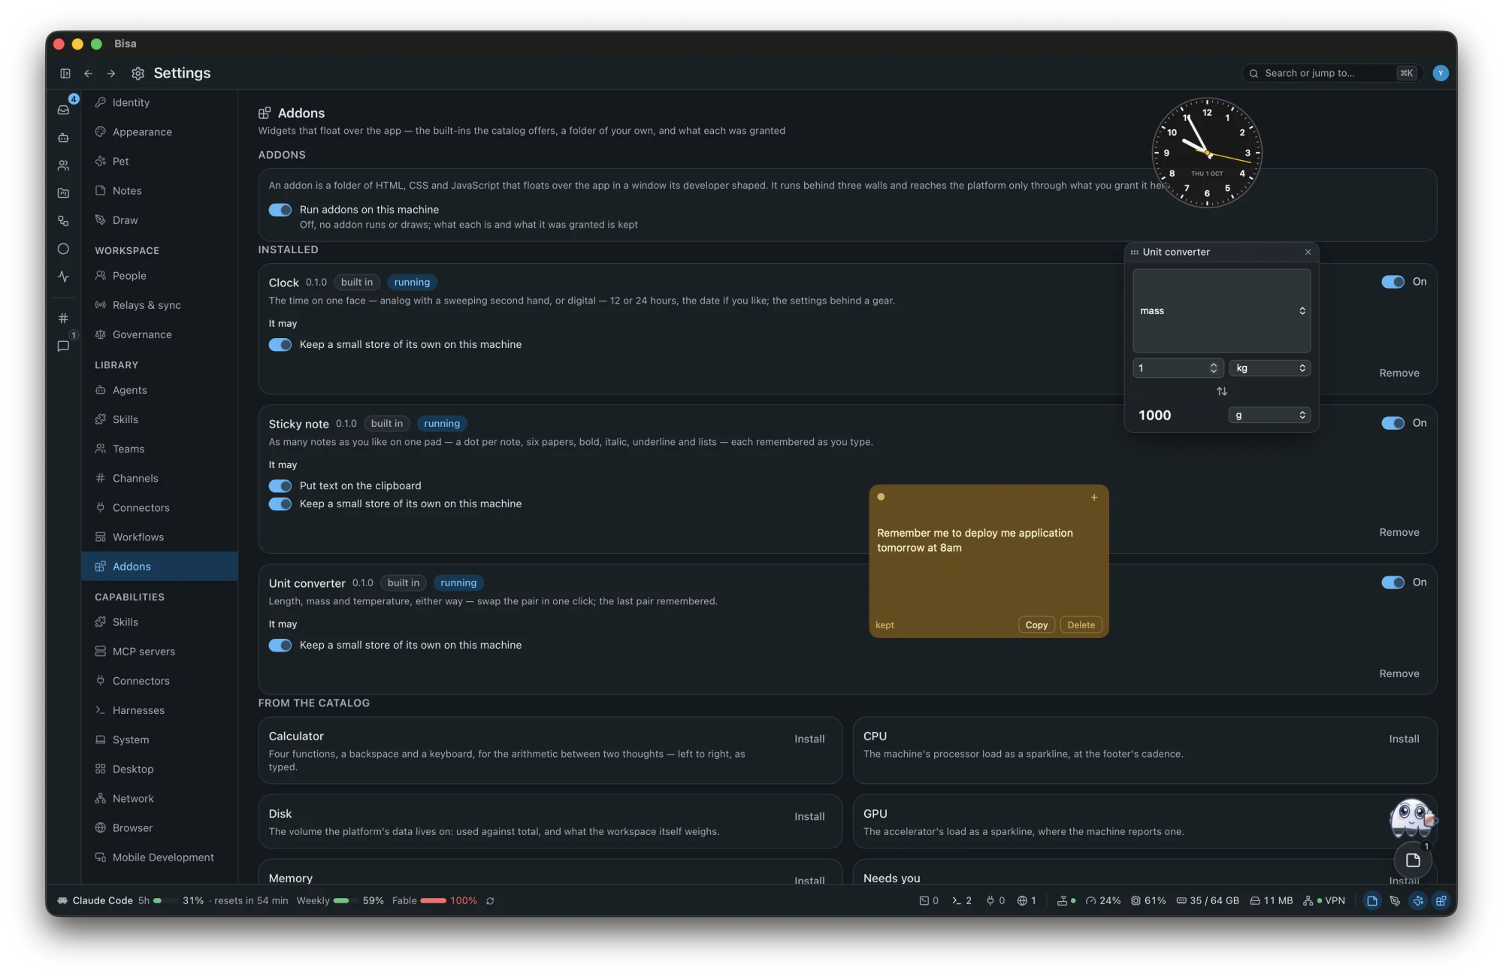Viewport: 1503px width, 977px height.
Task: Click the robot agents icon in left rail
Action: click(64, 138)
